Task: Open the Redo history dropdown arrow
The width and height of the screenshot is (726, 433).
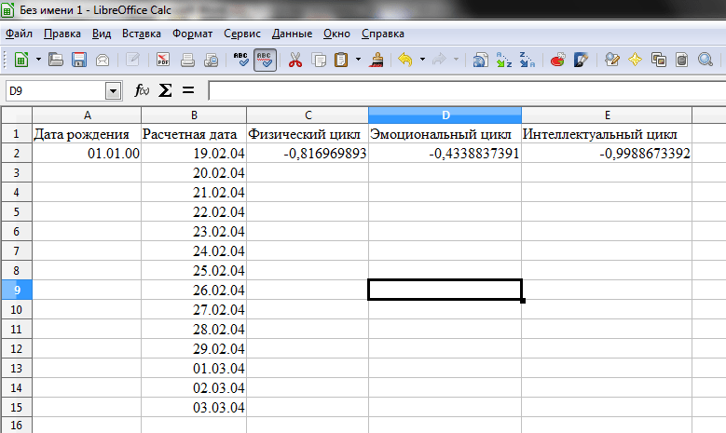Action: click(456, 60)
